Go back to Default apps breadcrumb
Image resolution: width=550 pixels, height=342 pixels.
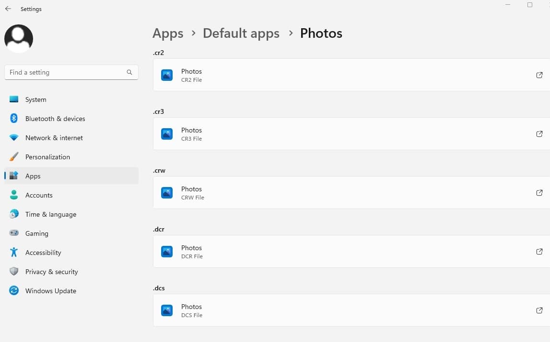pos(241,33)
